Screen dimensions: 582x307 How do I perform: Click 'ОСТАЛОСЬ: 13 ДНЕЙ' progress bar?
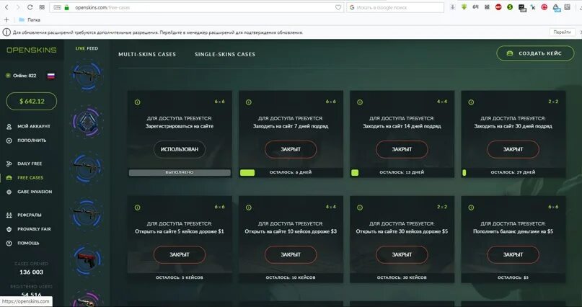402,172
